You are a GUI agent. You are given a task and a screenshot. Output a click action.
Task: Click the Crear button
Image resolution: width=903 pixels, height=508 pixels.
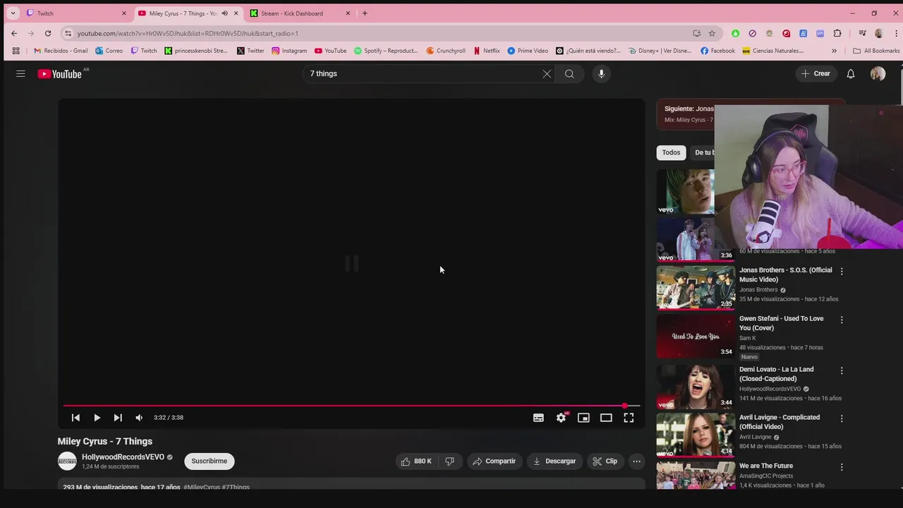816,73
